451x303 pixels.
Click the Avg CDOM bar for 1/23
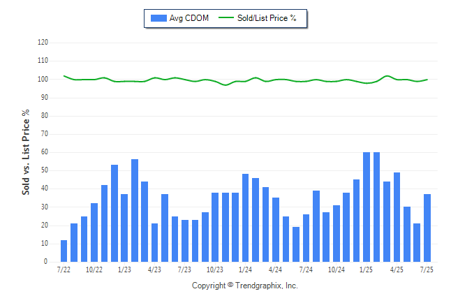pyautogui.click(x=124, y=228)
